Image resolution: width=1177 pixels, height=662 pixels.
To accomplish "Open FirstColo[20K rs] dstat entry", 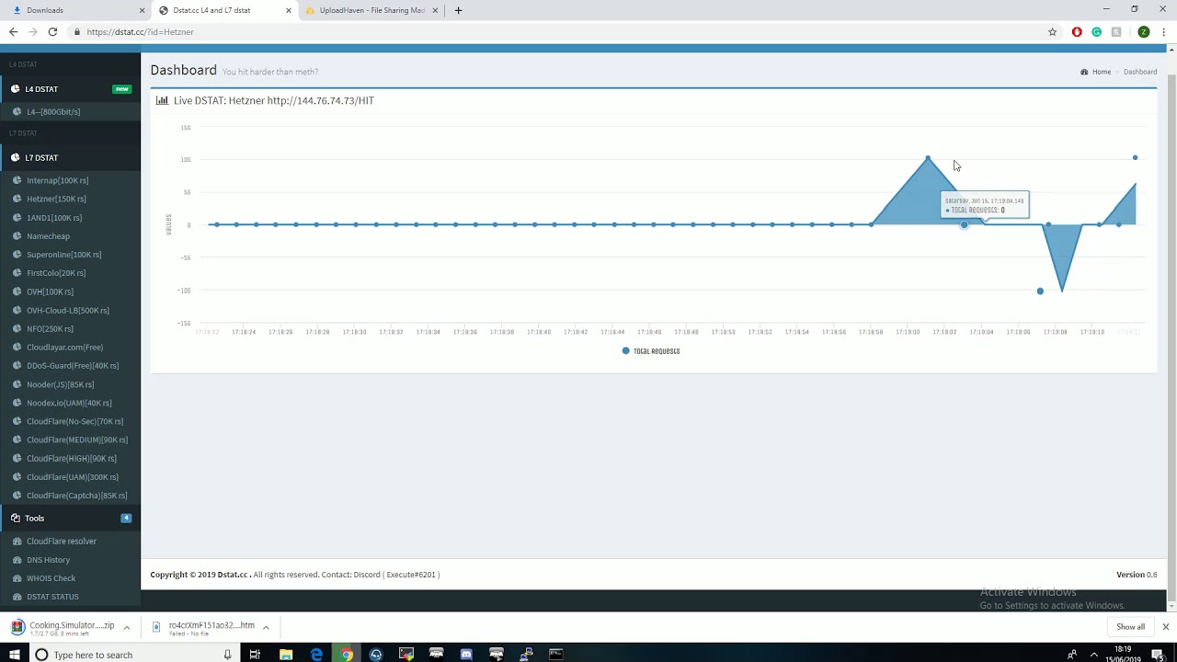I will pyautogui.click(x=56, y=273).
